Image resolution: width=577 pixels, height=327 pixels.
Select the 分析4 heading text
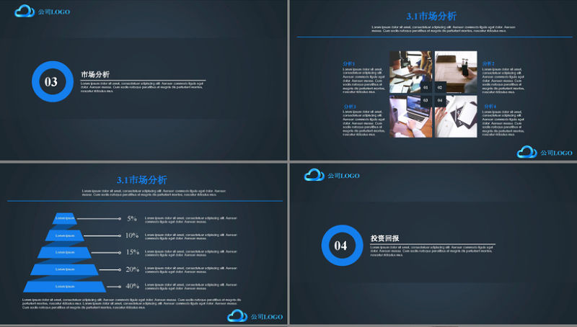pos(490,107)
